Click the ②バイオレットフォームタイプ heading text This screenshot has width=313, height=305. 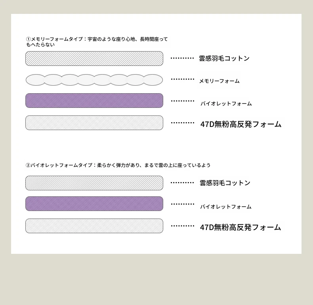(118, 165)
